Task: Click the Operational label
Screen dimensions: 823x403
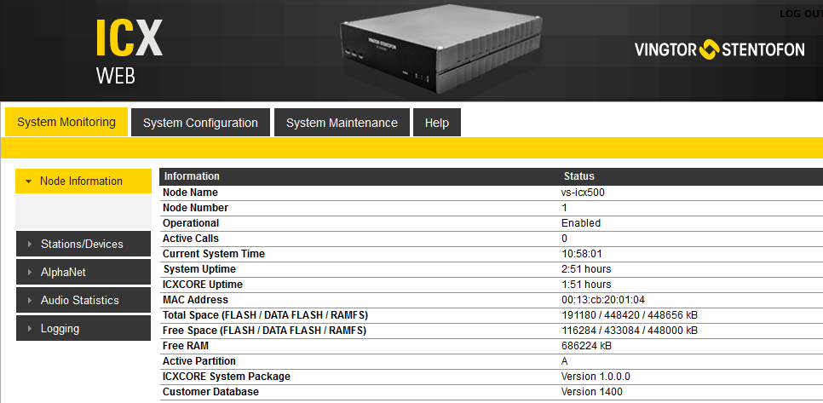Action: click(191, 223)
